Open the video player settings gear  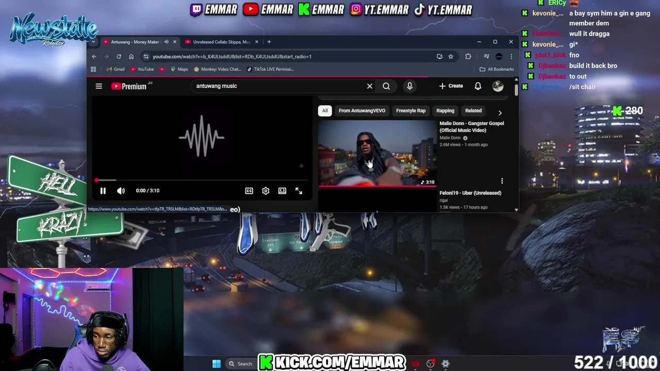[x=266, y=191]
